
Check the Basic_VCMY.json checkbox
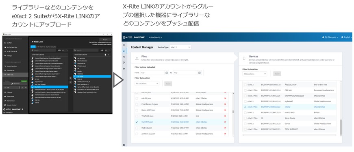pos(137,110)
